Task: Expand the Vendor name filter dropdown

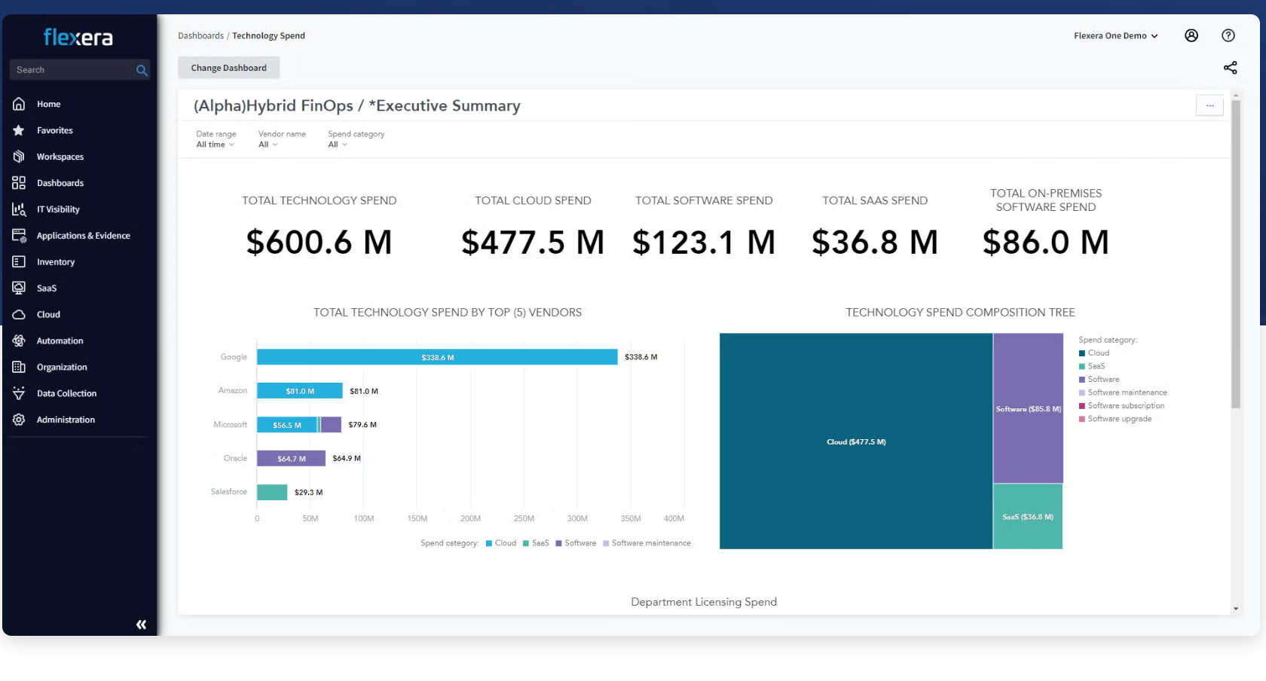Action: tap(268, 145)
